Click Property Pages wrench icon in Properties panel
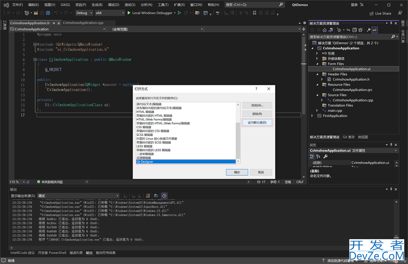The width and height of the screenshot is (408, 264). tap(325, 156)
